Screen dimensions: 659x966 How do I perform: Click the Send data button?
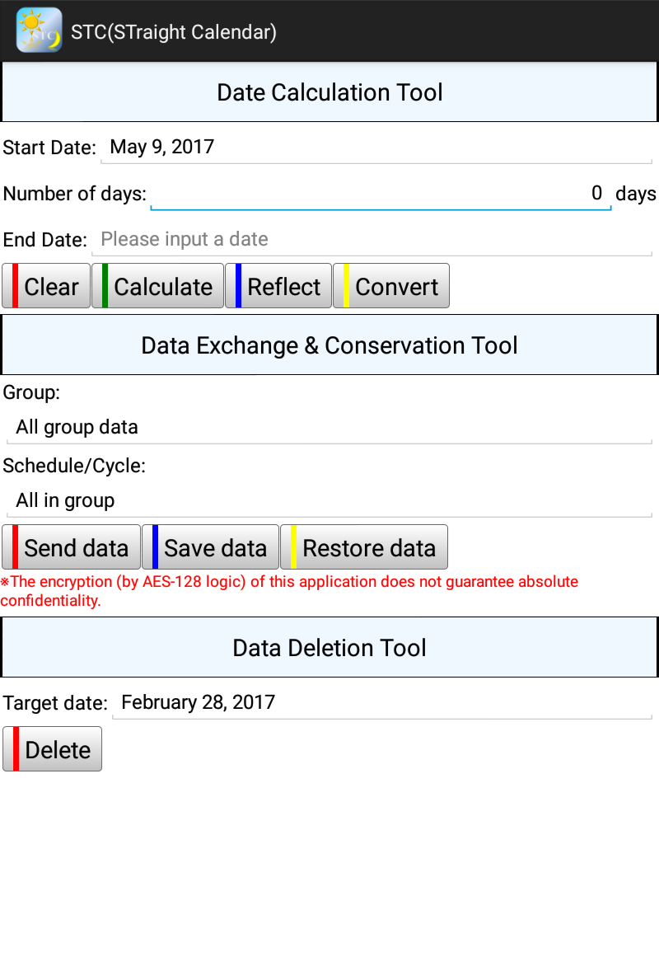pos(71,547)
